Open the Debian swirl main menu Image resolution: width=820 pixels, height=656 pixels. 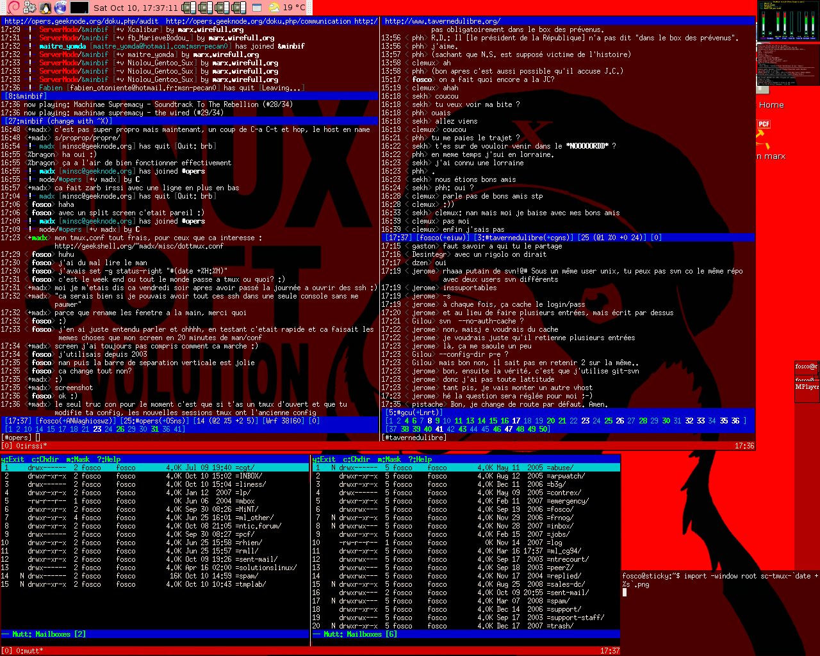12,8
